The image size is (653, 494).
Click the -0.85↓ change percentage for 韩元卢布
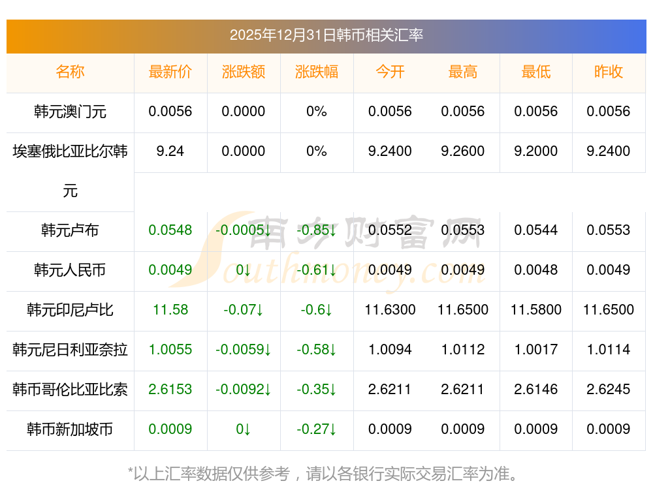[x=317, y=230]
